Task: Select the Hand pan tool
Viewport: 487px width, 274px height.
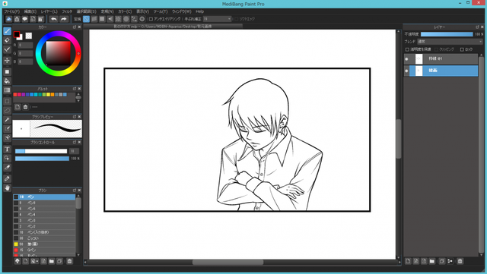Action: coord(7,187)
